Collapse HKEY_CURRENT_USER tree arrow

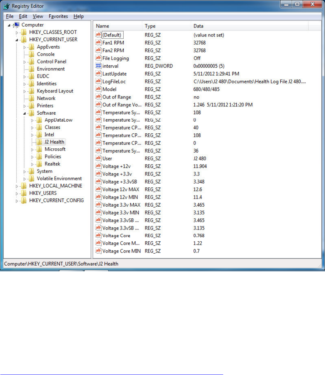17,40
